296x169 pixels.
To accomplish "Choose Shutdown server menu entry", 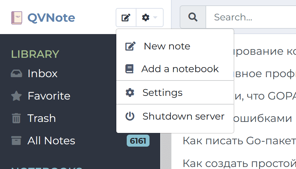I will click(175, 116).
